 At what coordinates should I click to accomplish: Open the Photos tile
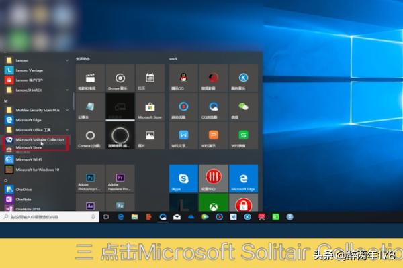pyautogui.click(x=150, y=135)
